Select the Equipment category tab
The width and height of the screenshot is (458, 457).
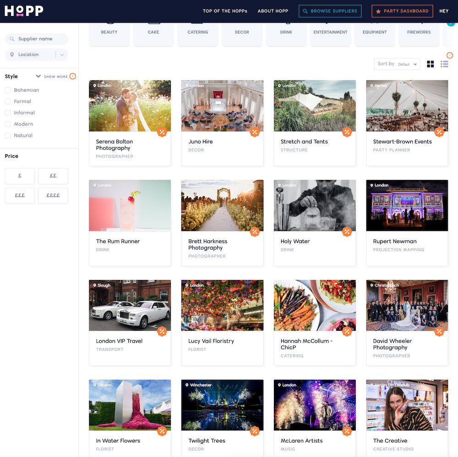click(x=375, y=34)
